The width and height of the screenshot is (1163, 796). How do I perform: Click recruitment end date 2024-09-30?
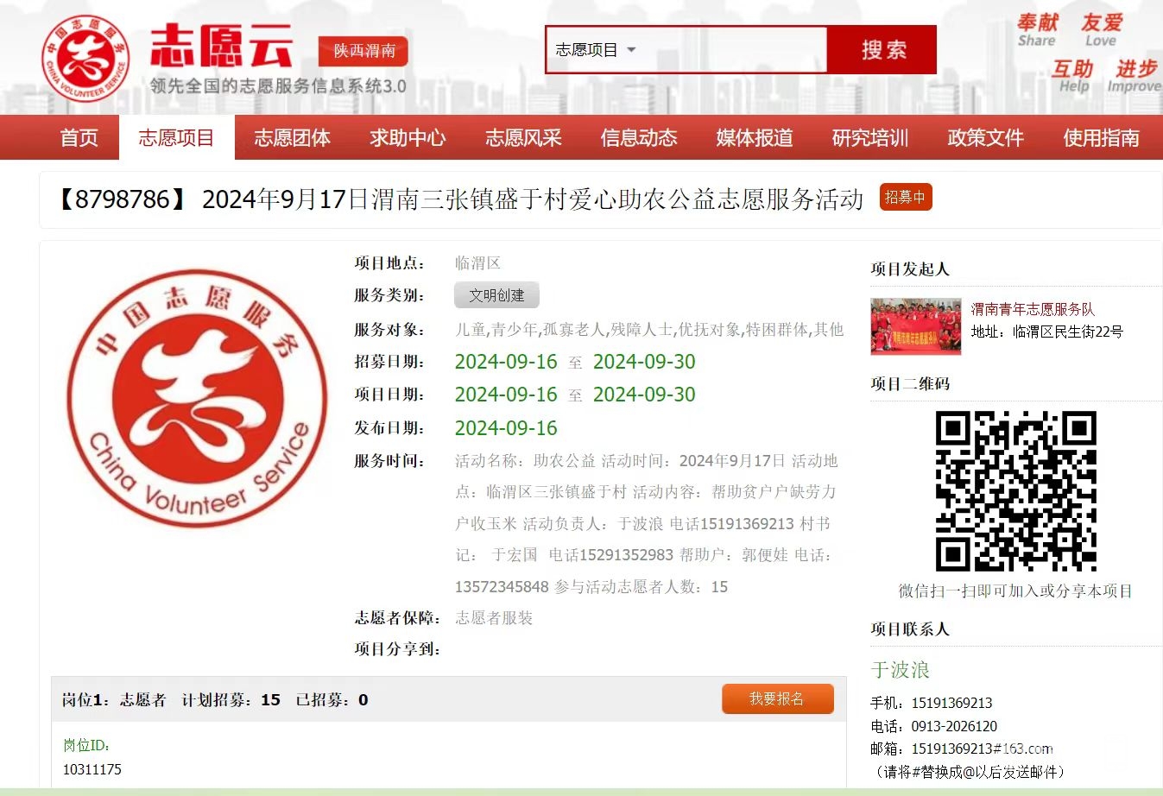644,362
